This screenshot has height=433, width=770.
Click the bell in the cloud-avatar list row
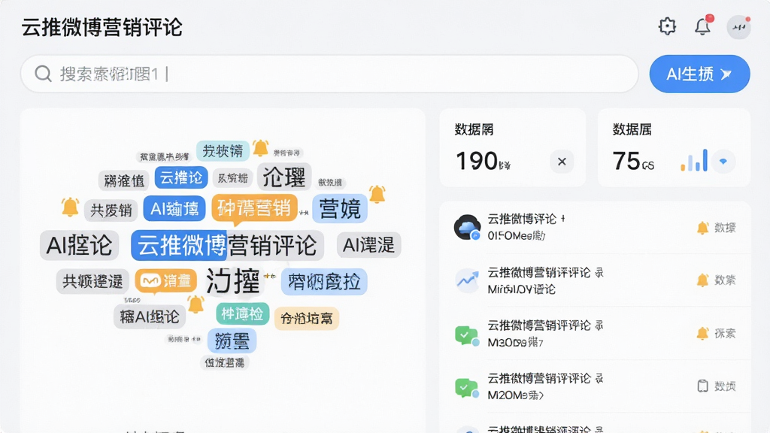703,228
